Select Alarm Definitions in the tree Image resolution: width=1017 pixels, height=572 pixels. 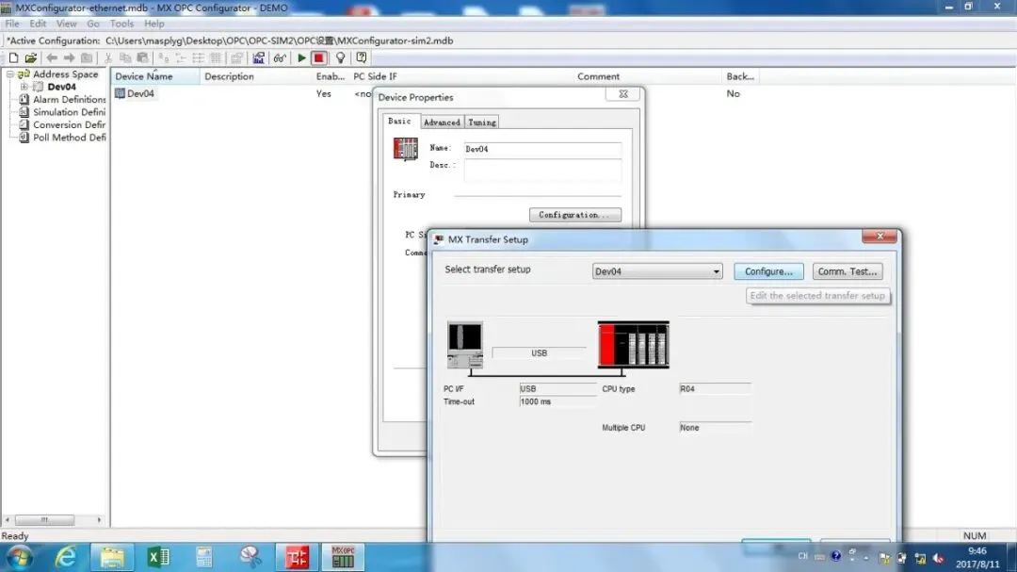69,99
